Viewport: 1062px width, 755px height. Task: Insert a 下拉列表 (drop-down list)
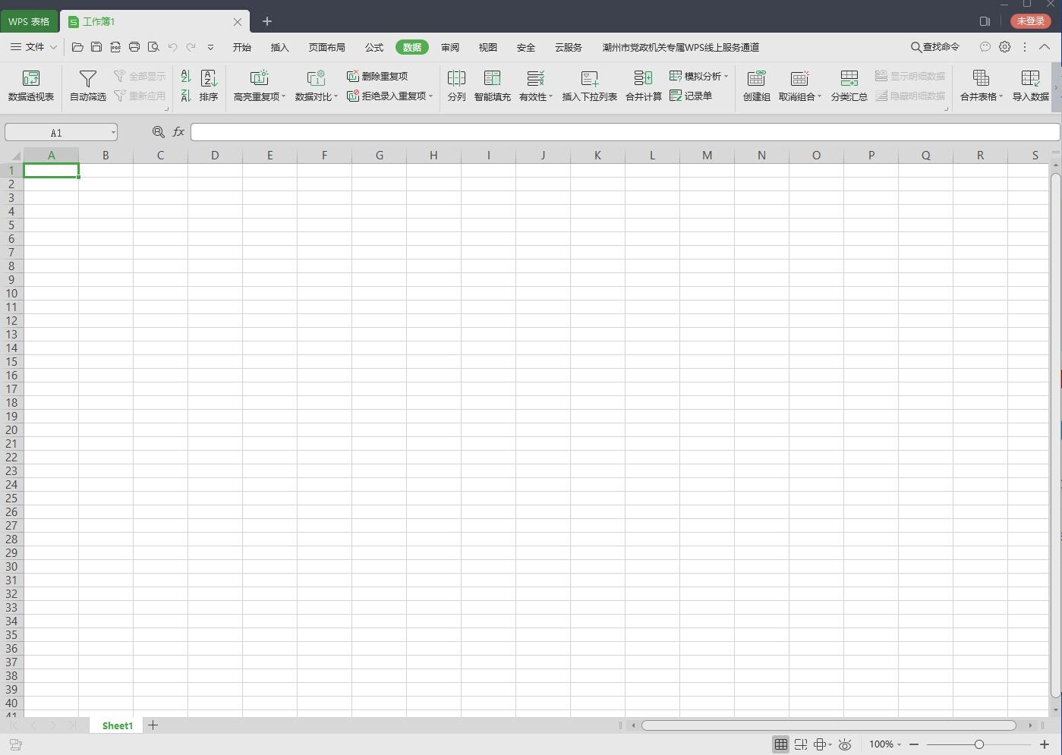[589, 85]
